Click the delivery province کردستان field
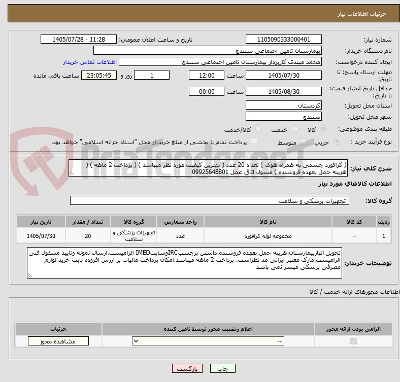 pos(283,105)
